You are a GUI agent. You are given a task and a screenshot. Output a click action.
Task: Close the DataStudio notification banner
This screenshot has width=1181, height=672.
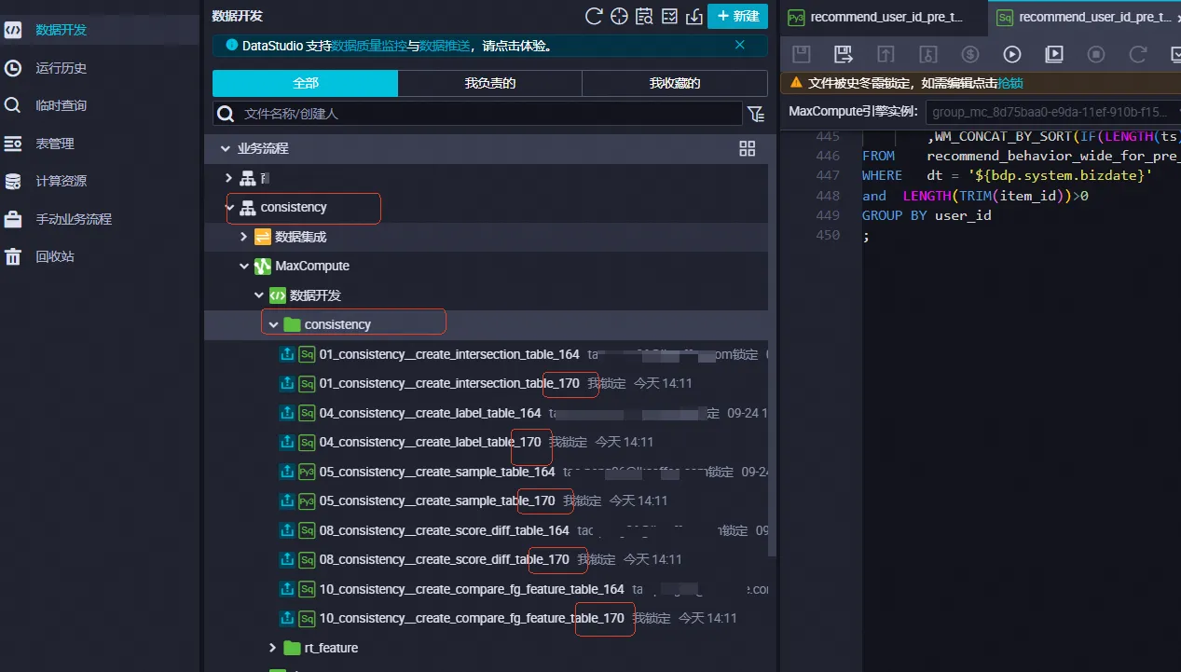[x=740, y=45]
